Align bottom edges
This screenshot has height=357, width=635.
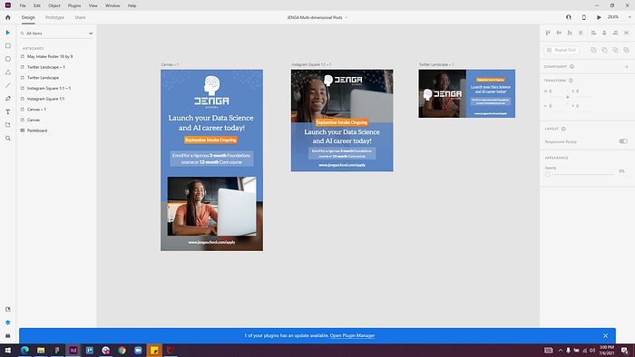(x=570, y=33)
